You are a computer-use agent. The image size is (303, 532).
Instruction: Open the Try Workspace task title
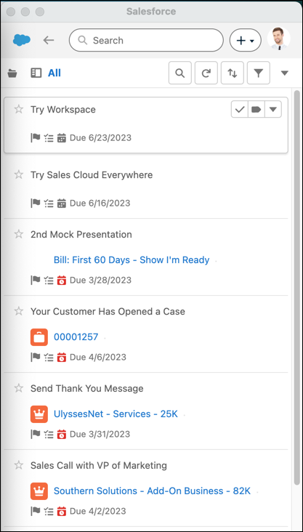tap(63, 110)
